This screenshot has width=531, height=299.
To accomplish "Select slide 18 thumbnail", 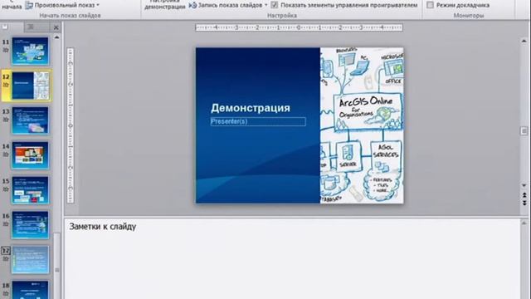I will [30, 290].
